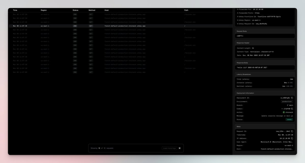Click the Time column header
305x163 pixels.
pos(15,10)
